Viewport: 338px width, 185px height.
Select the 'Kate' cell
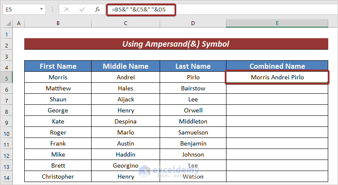[x=58, y=121]
